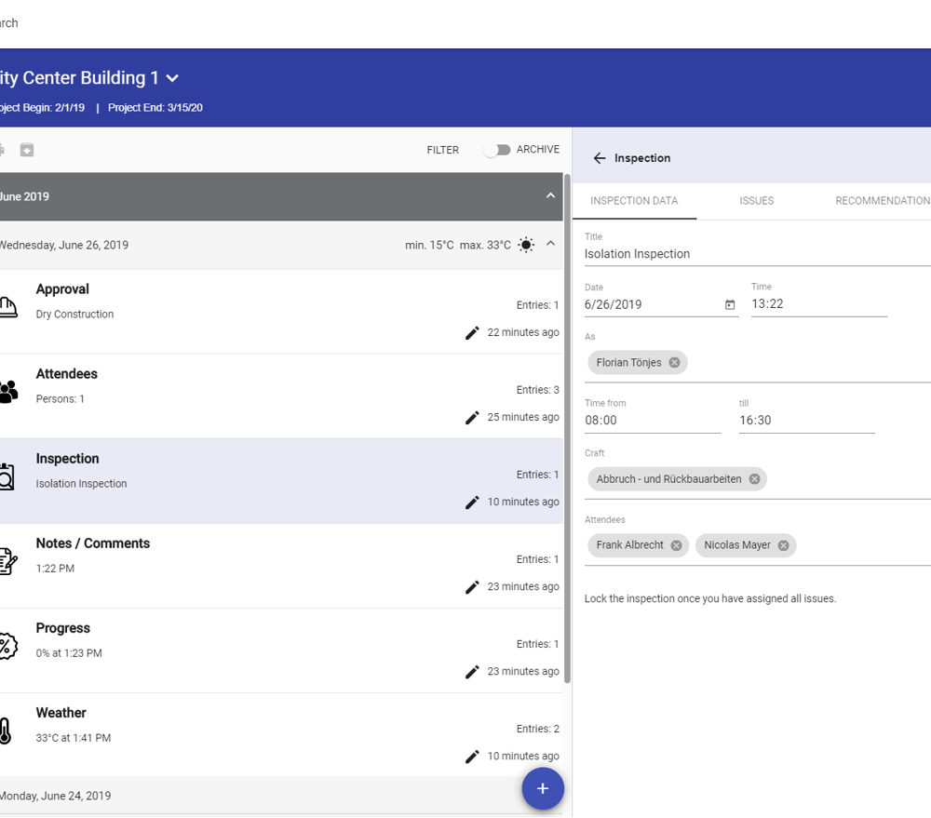Click the entries list vertical scrollbar
The height and width of the screenshot is (818, 931).
[567, 429]
